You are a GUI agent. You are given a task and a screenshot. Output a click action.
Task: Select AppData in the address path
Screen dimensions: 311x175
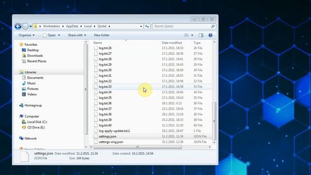(x=72, y=26)
